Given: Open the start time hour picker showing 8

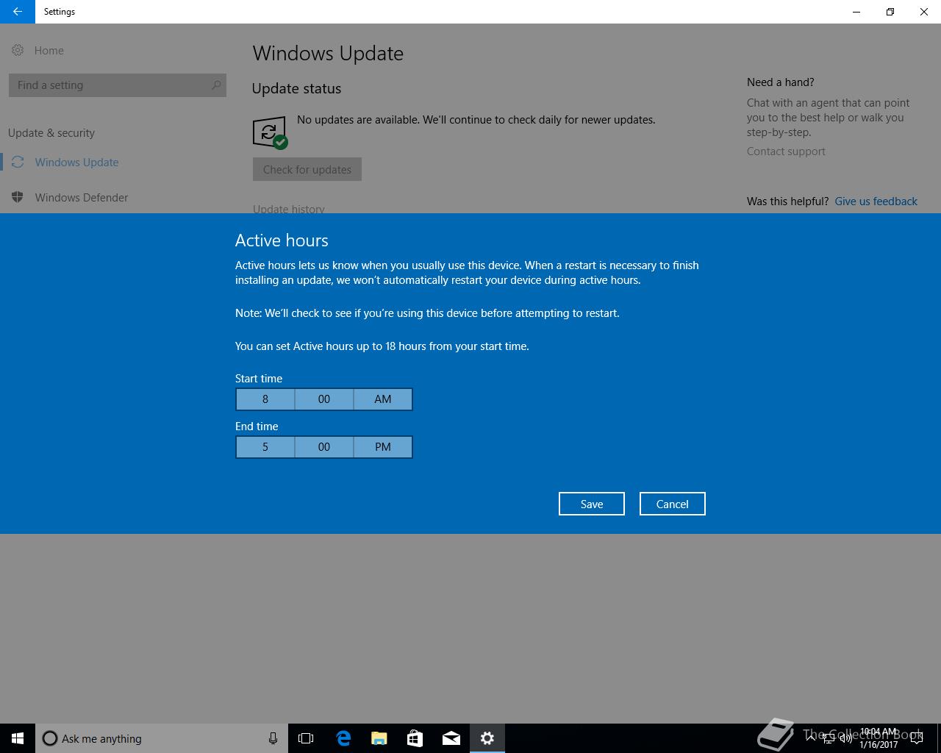Looking at the screenshot, I should pos(265,399).
